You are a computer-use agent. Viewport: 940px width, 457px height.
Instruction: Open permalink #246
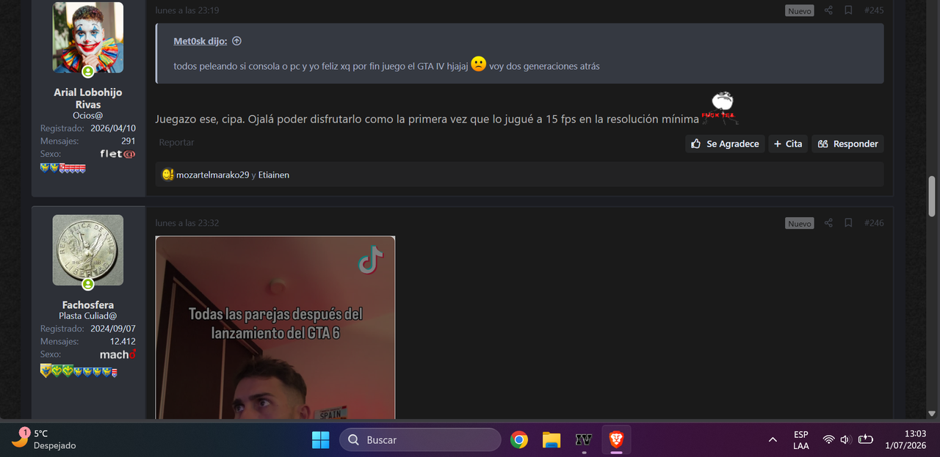pos(874,223)
